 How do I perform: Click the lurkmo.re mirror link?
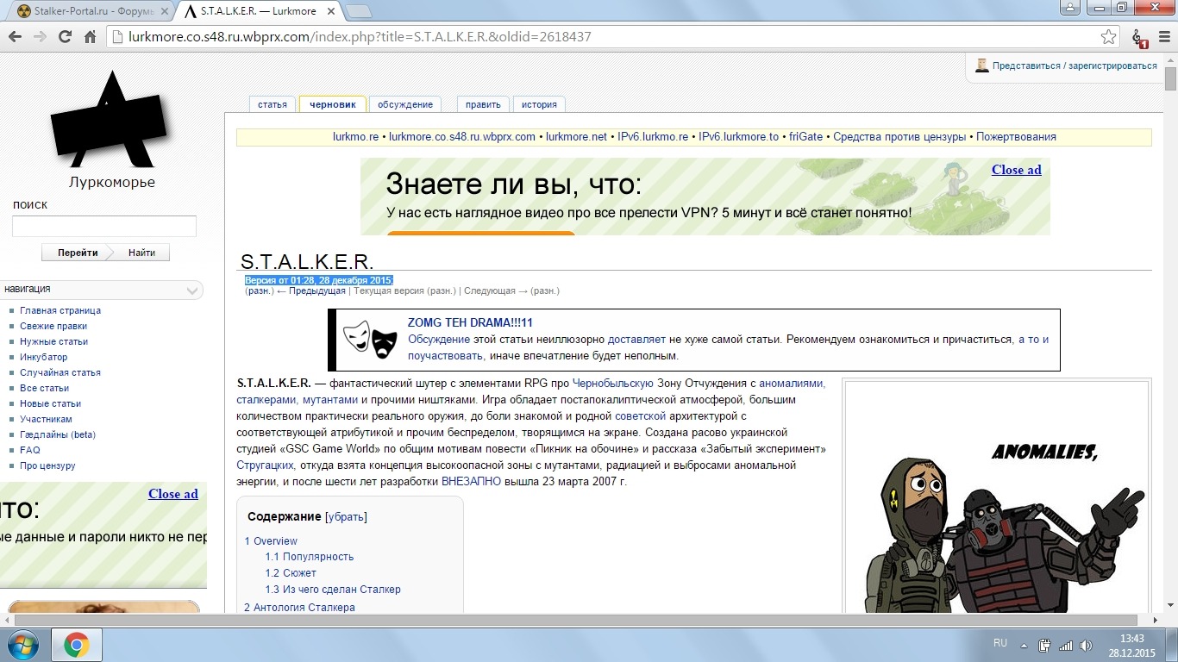coord(355,137)
